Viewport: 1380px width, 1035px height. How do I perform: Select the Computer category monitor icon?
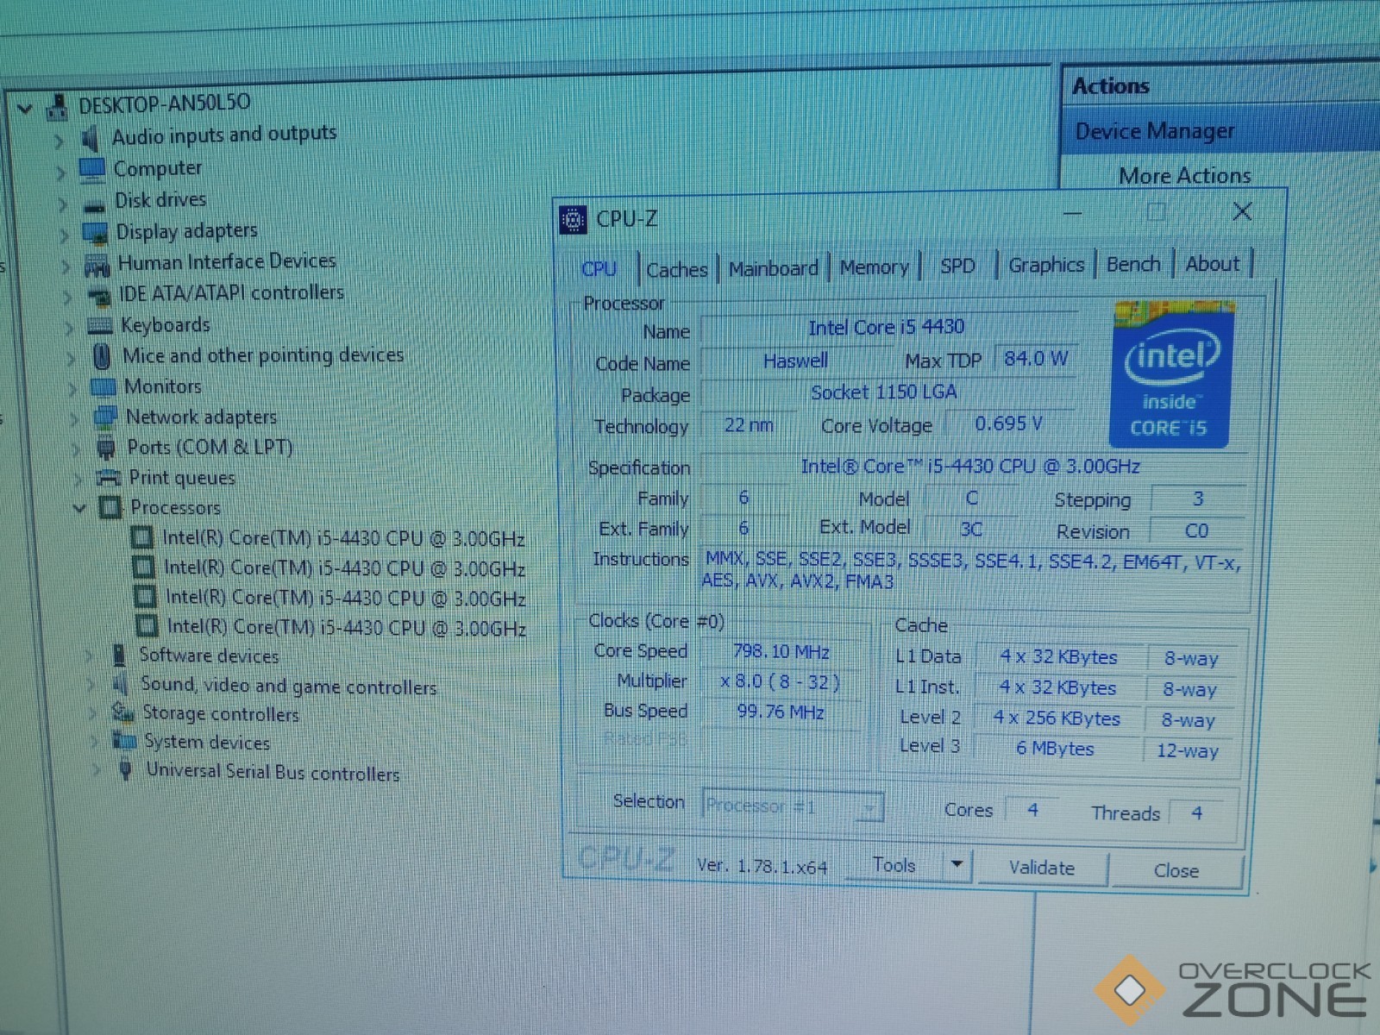point(91,170)
